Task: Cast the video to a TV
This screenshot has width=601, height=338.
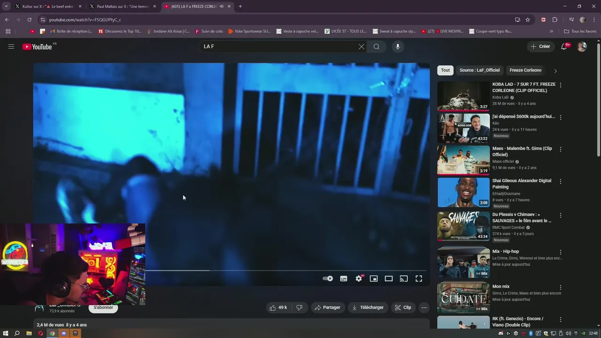Action: (x=404, y=278)
